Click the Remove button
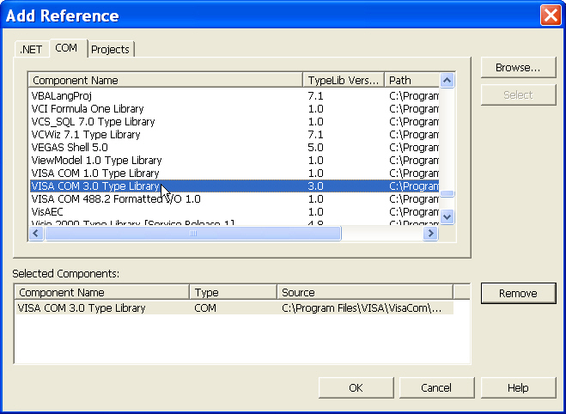This screenshot has height=414, width=566. pos(518,293)
